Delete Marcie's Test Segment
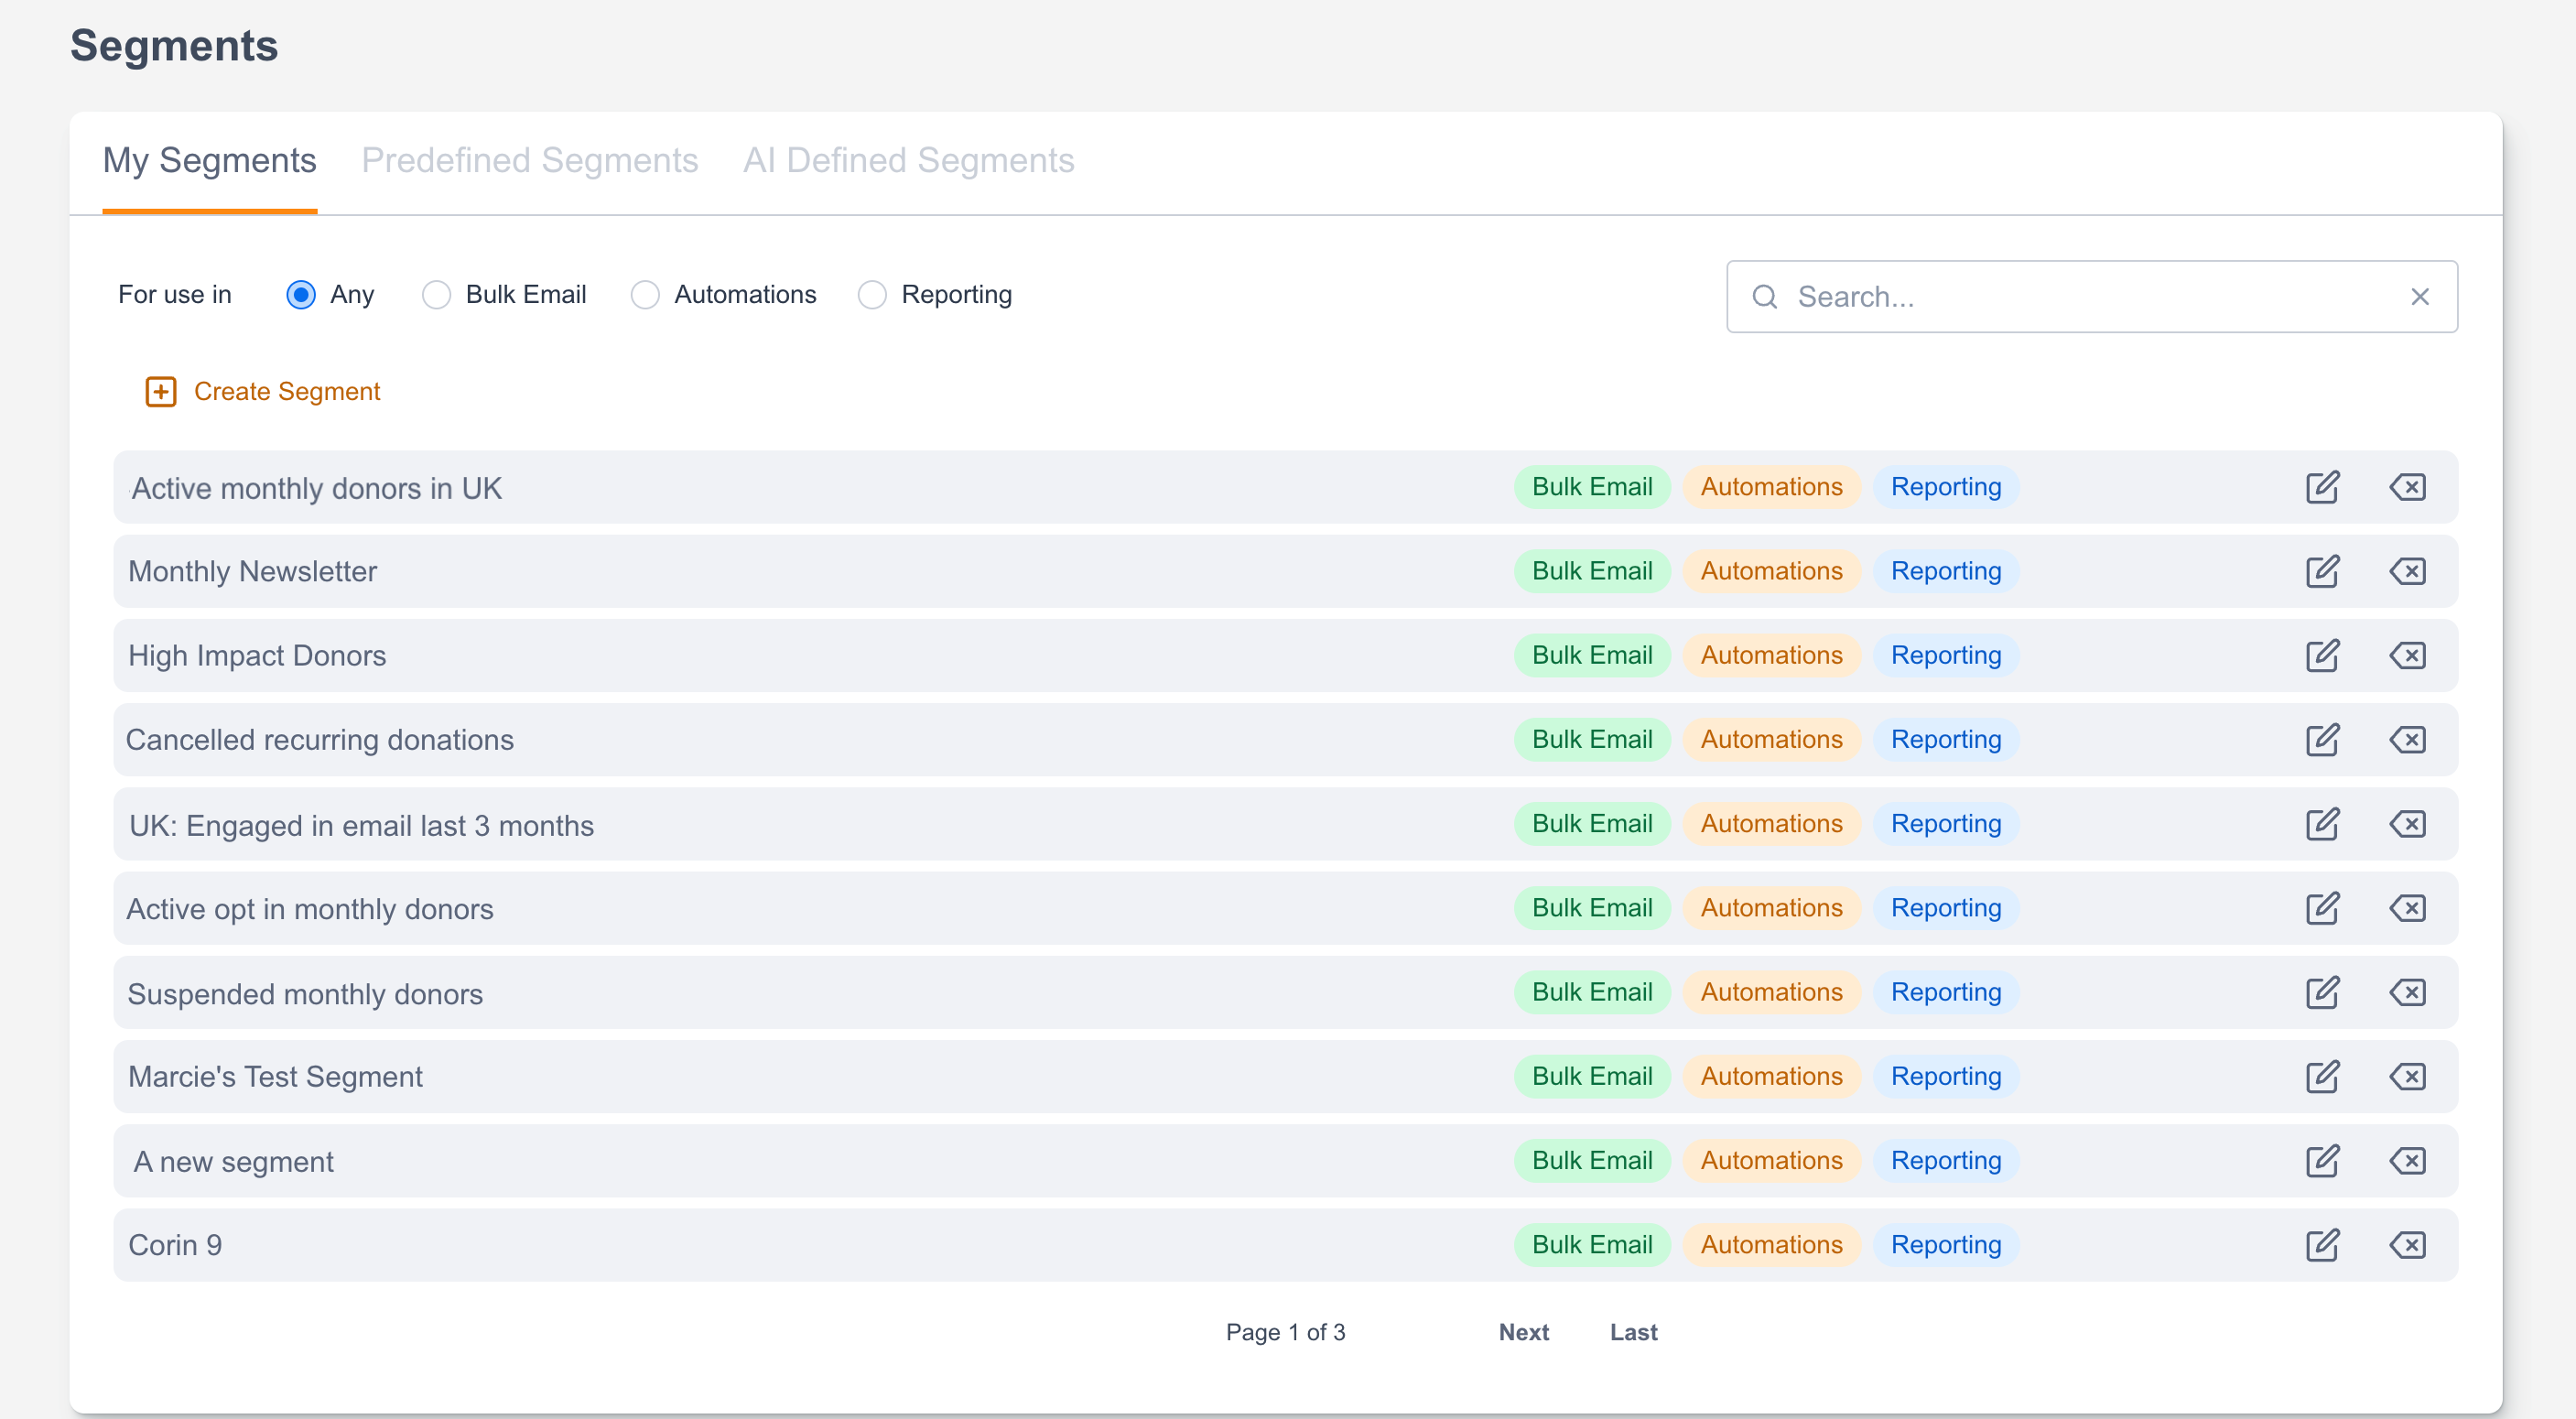 (2407, 1077)
